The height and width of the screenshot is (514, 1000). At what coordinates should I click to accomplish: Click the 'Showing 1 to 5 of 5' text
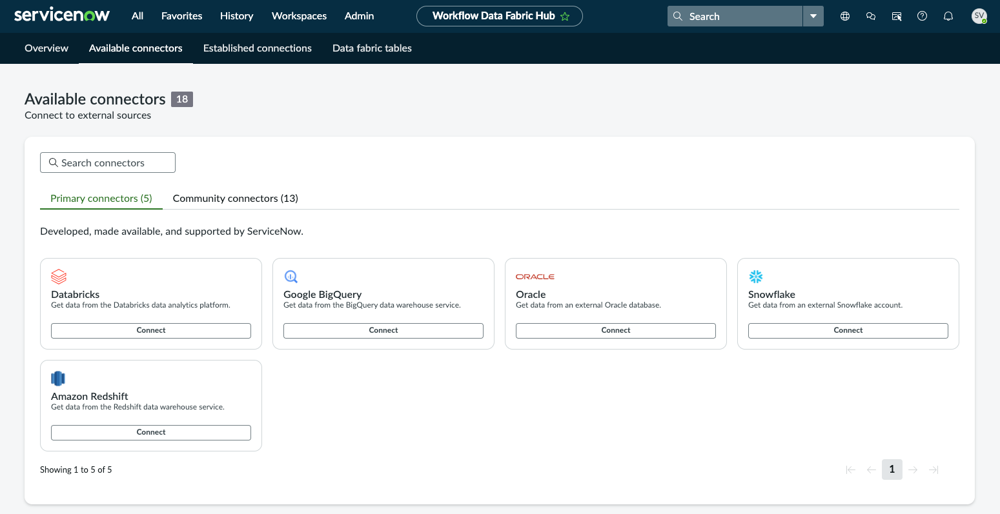[x=76, y=470]
